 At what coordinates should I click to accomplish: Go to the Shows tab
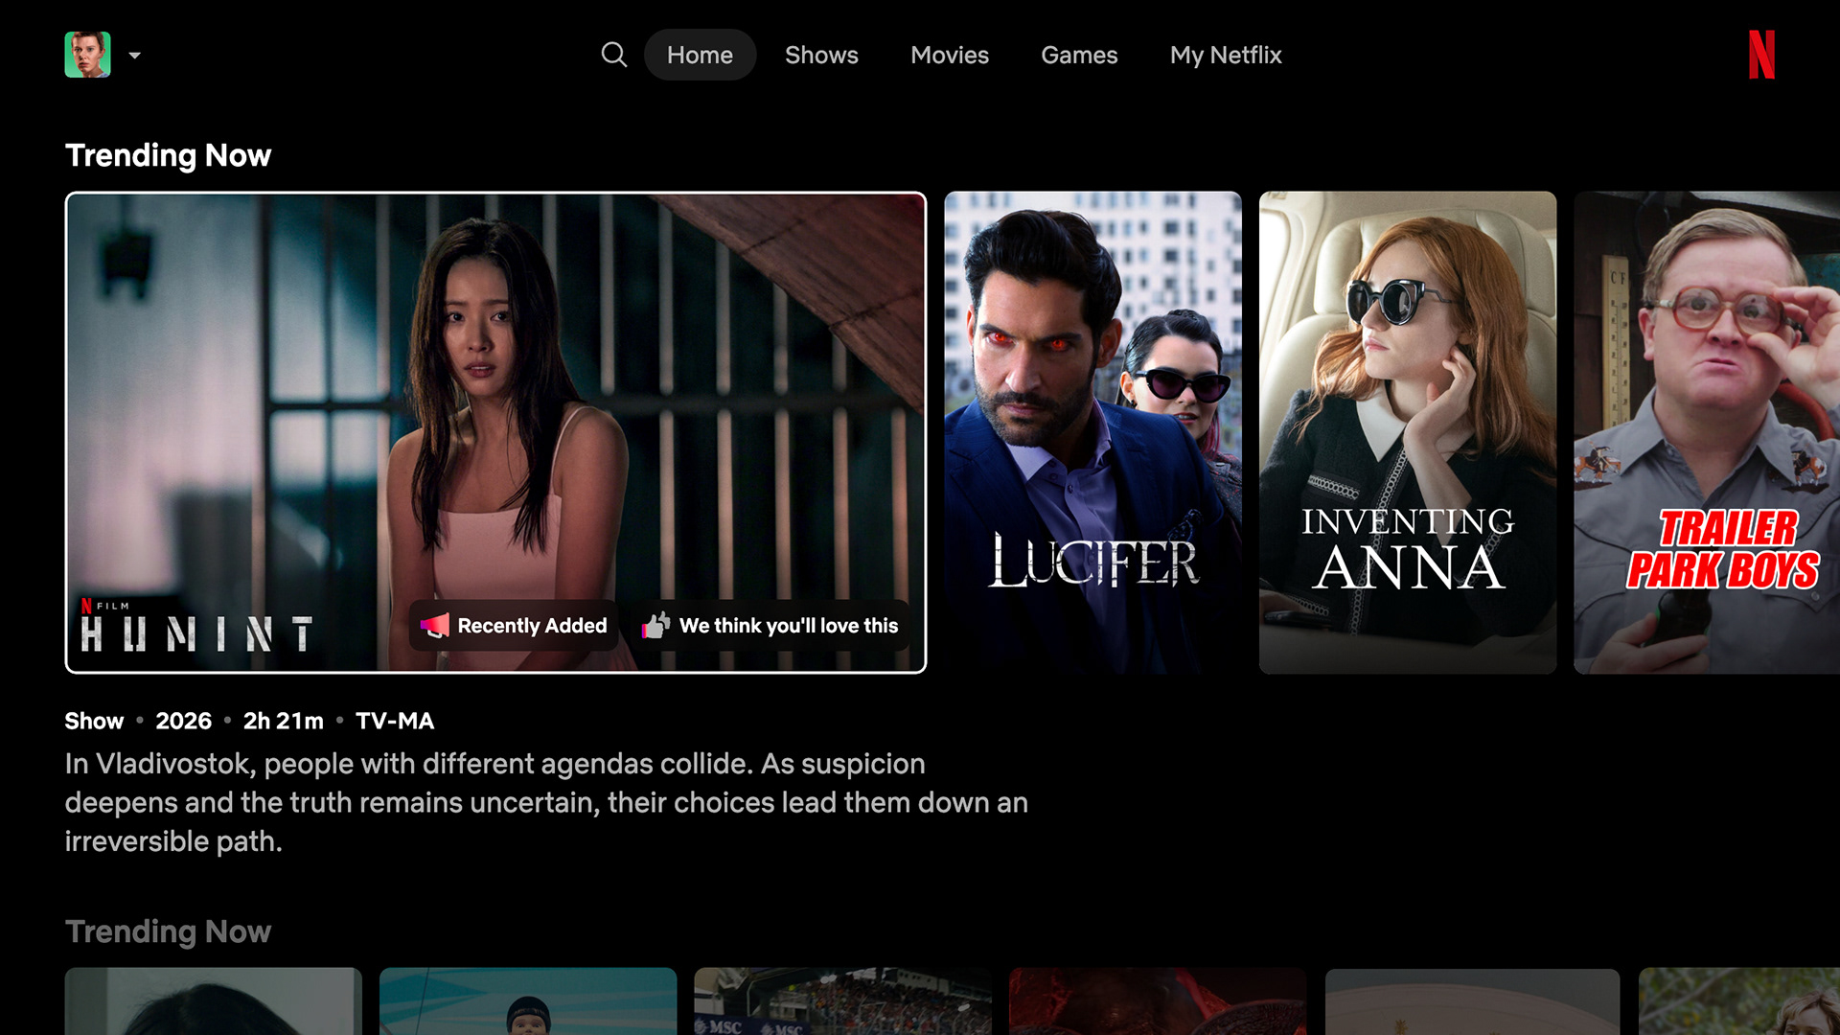coord(821,55)
